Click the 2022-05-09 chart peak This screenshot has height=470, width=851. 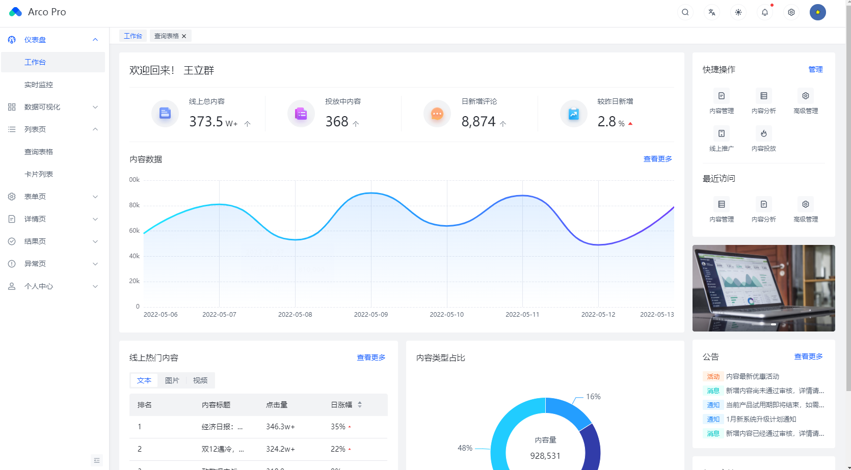[x=371, y=193]
